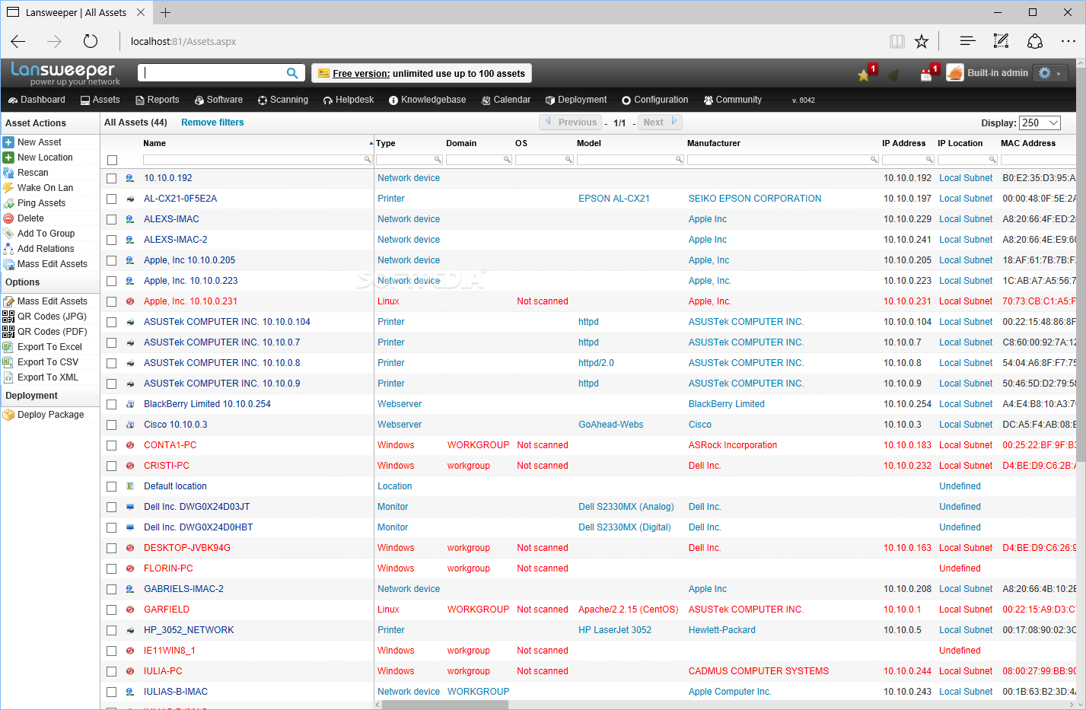Click the QR Codes (JPG) icon
The width and height of the screenshot is (1086, 710).
point(8,317)
